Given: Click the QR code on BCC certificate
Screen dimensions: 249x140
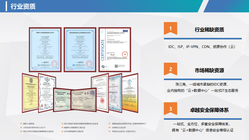Looking at the screenshot, I should (x=116, y=66).
